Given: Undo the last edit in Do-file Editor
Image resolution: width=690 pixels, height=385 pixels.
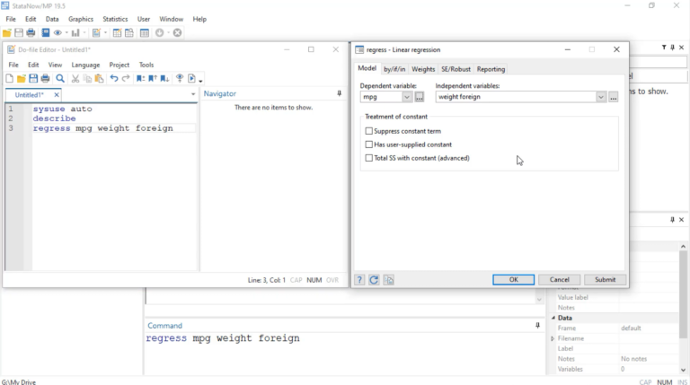Looking at the screenshot, I should (114, 79).
